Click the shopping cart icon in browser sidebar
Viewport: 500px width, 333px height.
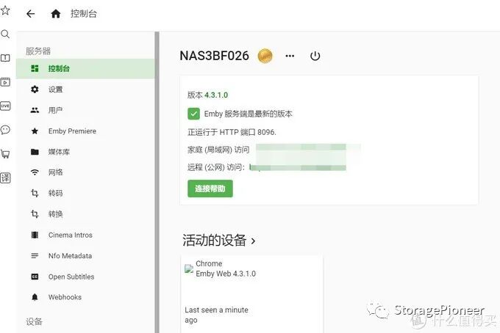click(5, 154)
